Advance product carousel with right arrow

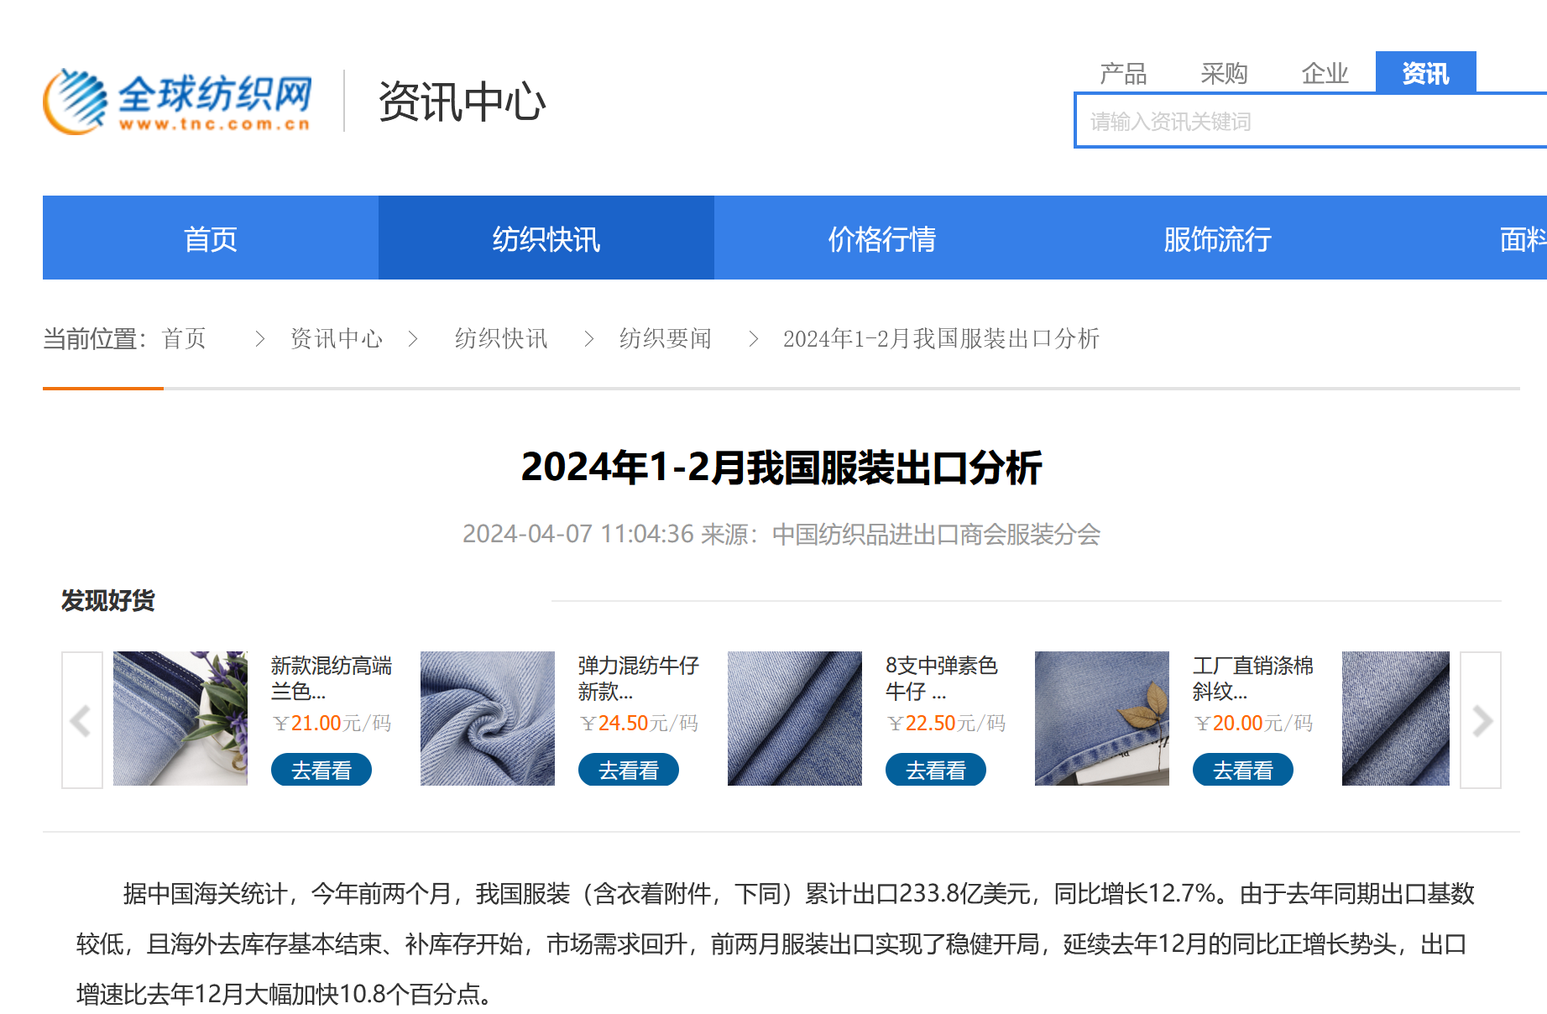(x=1481, y=720)
